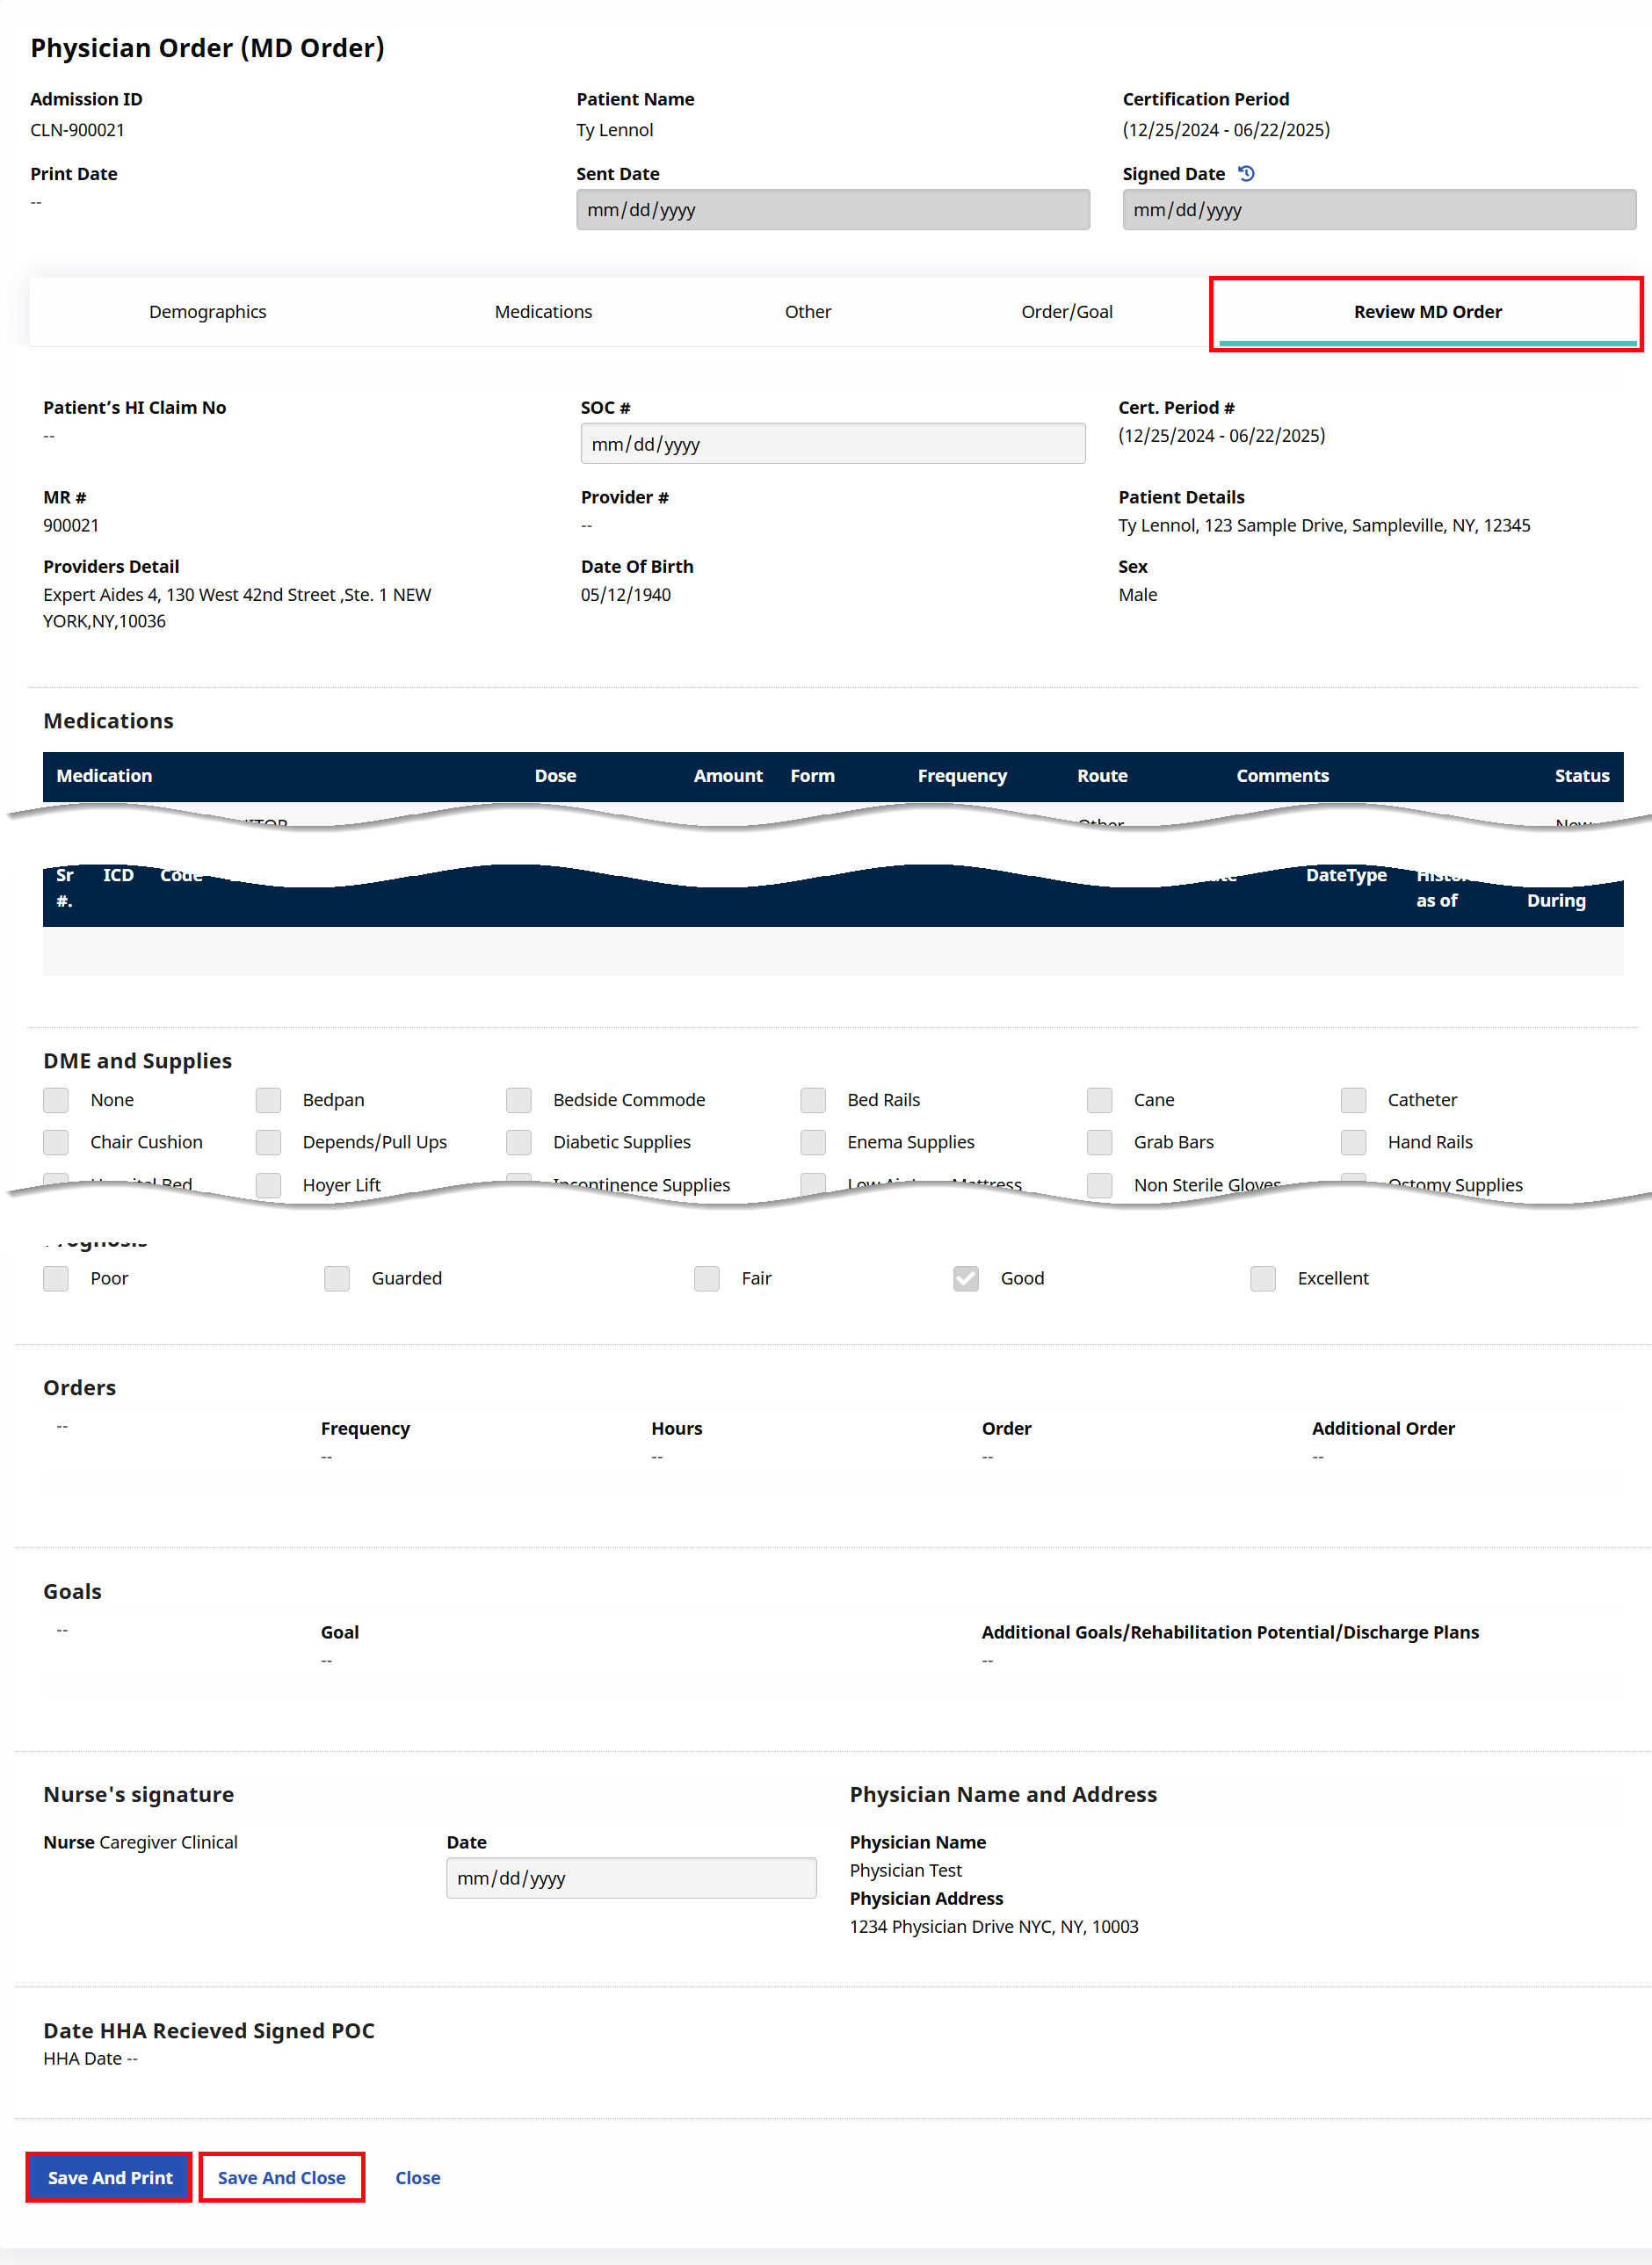Check the Diabetic Supplies checkbox
This screenshot has height=2265, width=1652.
[519, 1141]
